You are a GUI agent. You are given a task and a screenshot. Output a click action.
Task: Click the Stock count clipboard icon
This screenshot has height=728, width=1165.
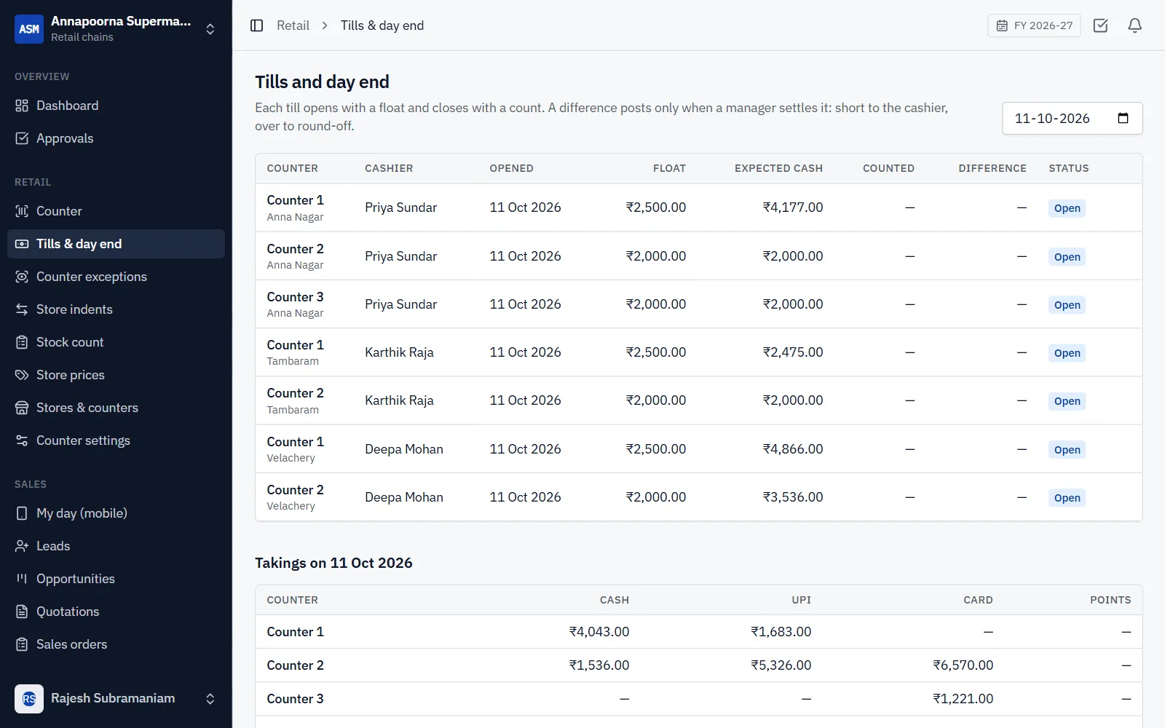click(22, 342)
